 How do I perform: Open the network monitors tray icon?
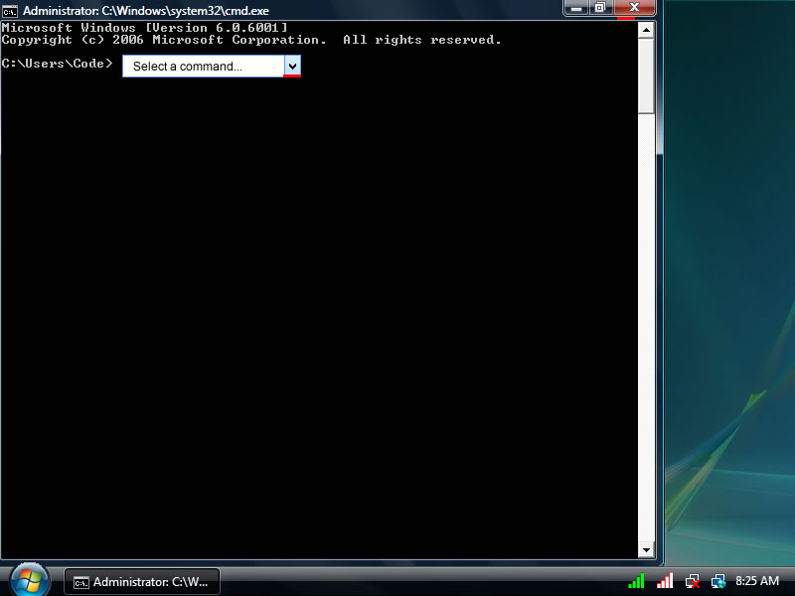[x=718, y=581]
